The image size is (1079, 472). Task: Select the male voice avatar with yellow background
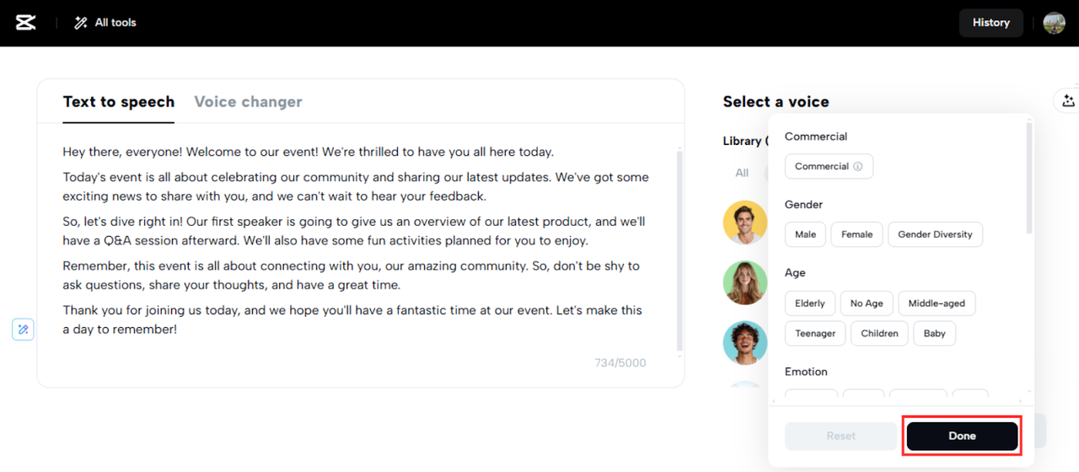click(745, 223)
